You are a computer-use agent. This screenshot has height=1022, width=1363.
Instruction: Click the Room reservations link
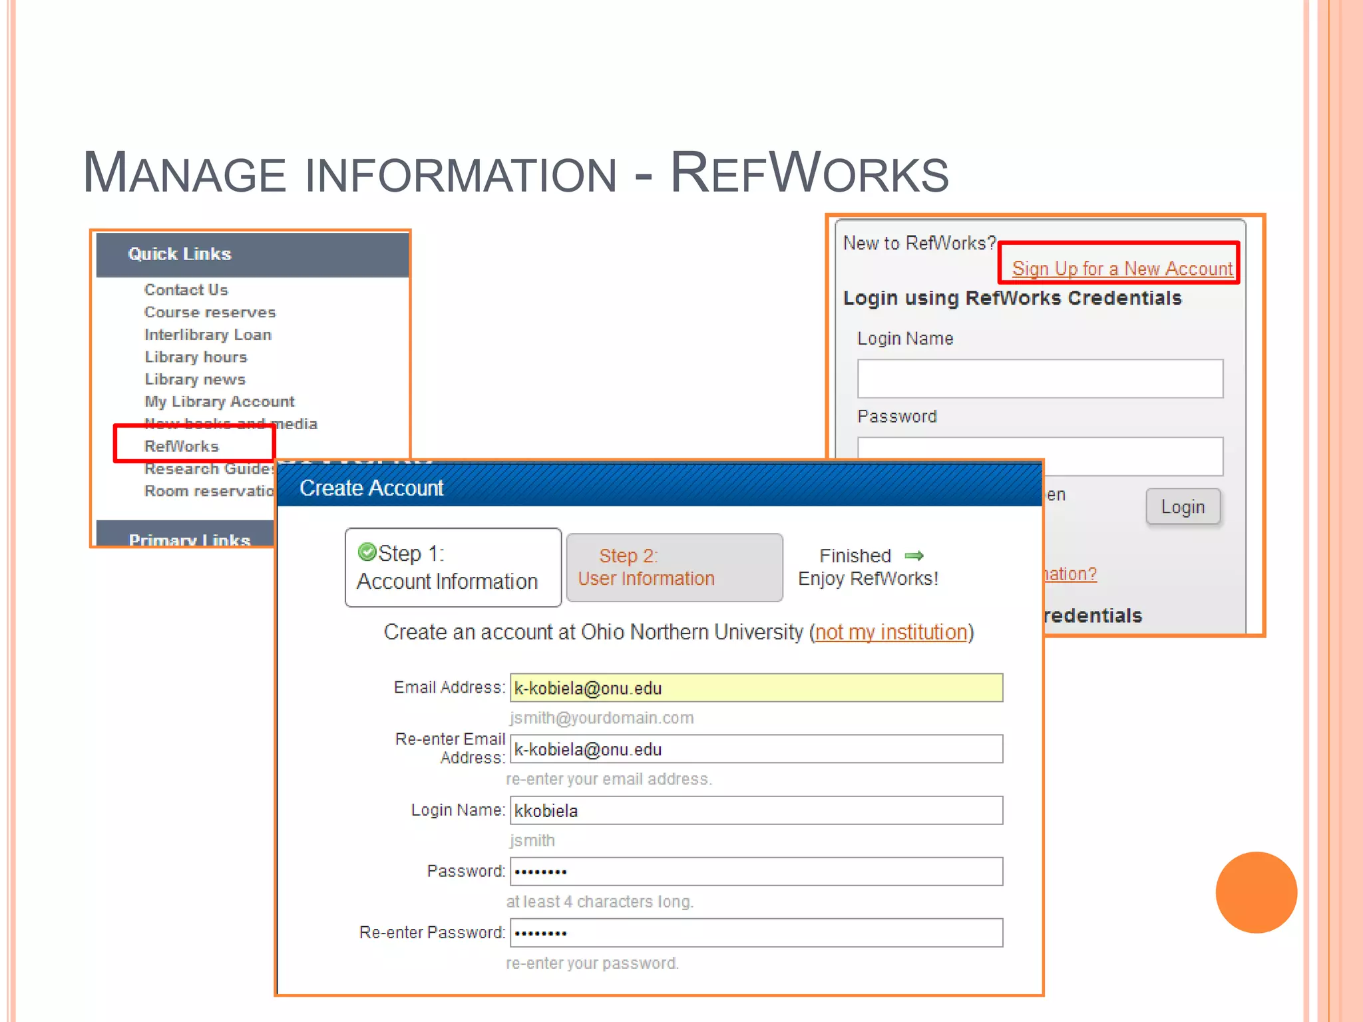click(x=209, y=491)
